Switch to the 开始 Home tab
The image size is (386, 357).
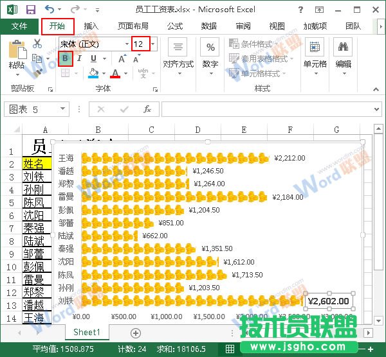58,26
